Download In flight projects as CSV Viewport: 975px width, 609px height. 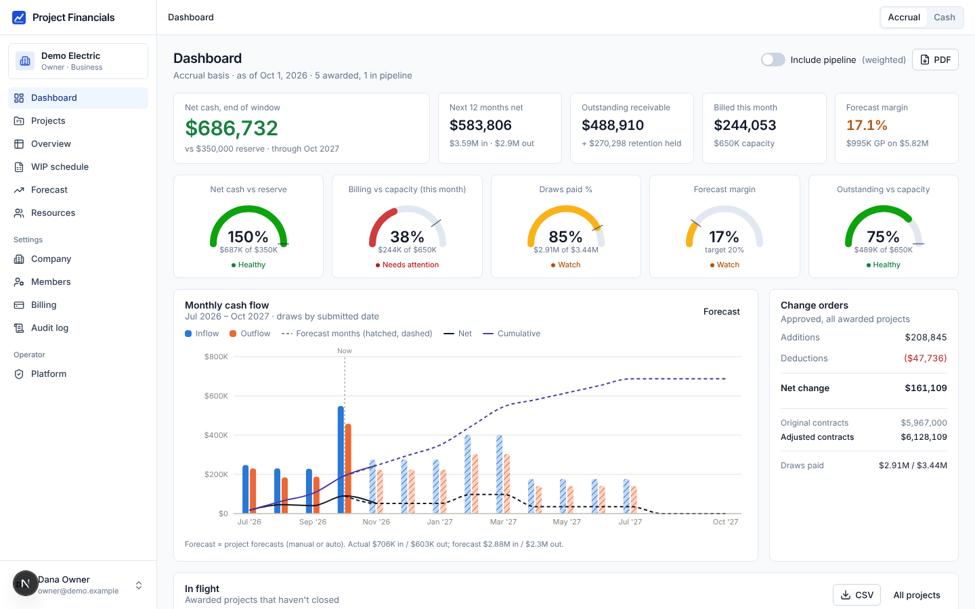857,595
